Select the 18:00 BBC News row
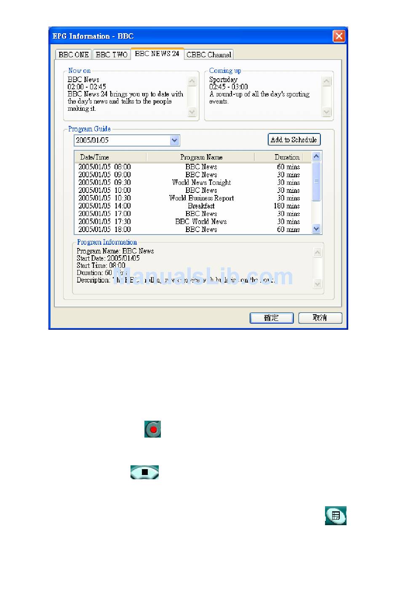This screenshot has height=598, width=400. pos(193,230)
